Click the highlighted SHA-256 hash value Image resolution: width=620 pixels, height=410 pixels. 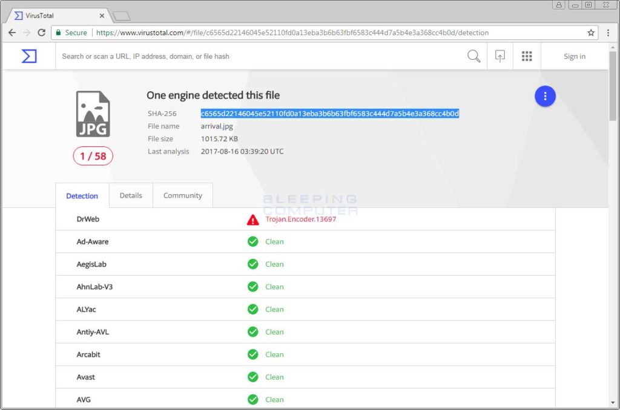point(330,113)
